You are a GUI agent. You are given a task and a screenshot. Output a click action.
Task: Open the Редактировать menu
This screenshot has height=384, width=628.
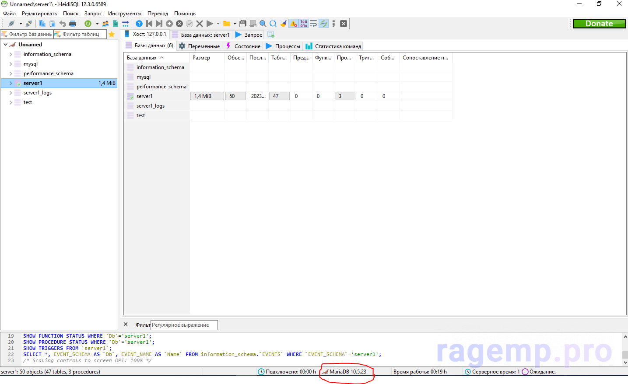[39, 14]
